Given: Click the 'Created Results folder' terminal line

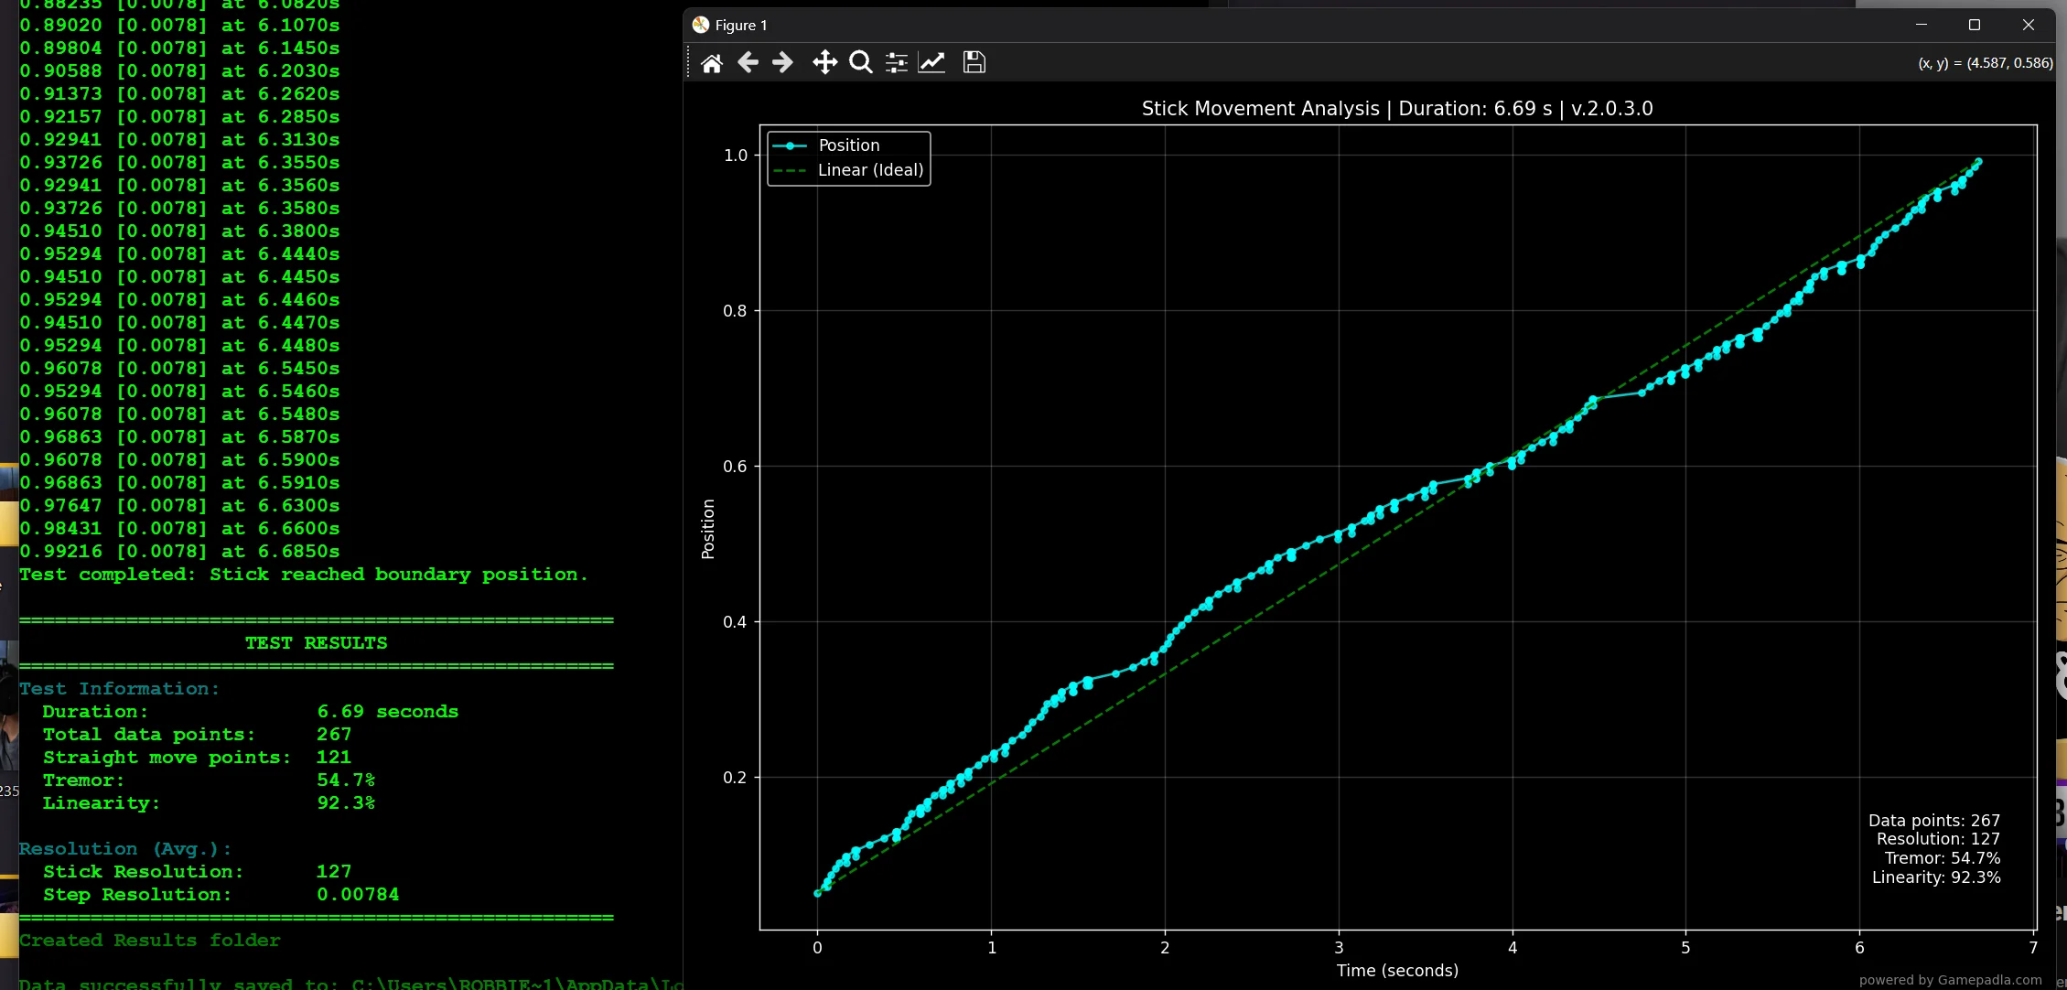Looking at the screenshot, I should pyautogui.click(x=150, y=940).
